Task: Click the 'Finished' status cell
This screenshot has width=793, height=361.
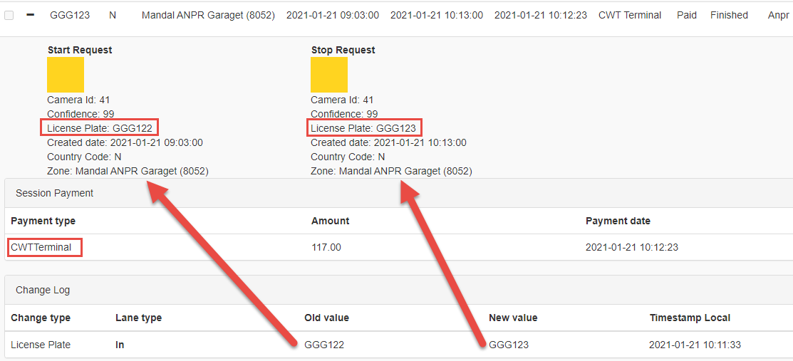Action: pos(729,15)
